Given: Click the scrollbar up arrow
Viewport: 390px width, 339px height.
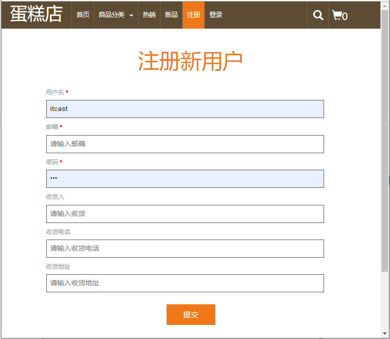Looking at the screenshot, I should [384, 5].
